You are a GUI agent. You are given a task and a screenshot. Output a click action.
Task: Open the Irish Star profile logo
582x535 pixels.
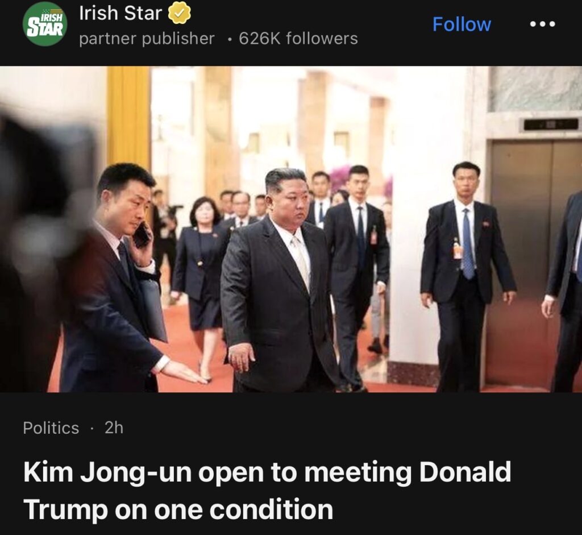point(45,24)
